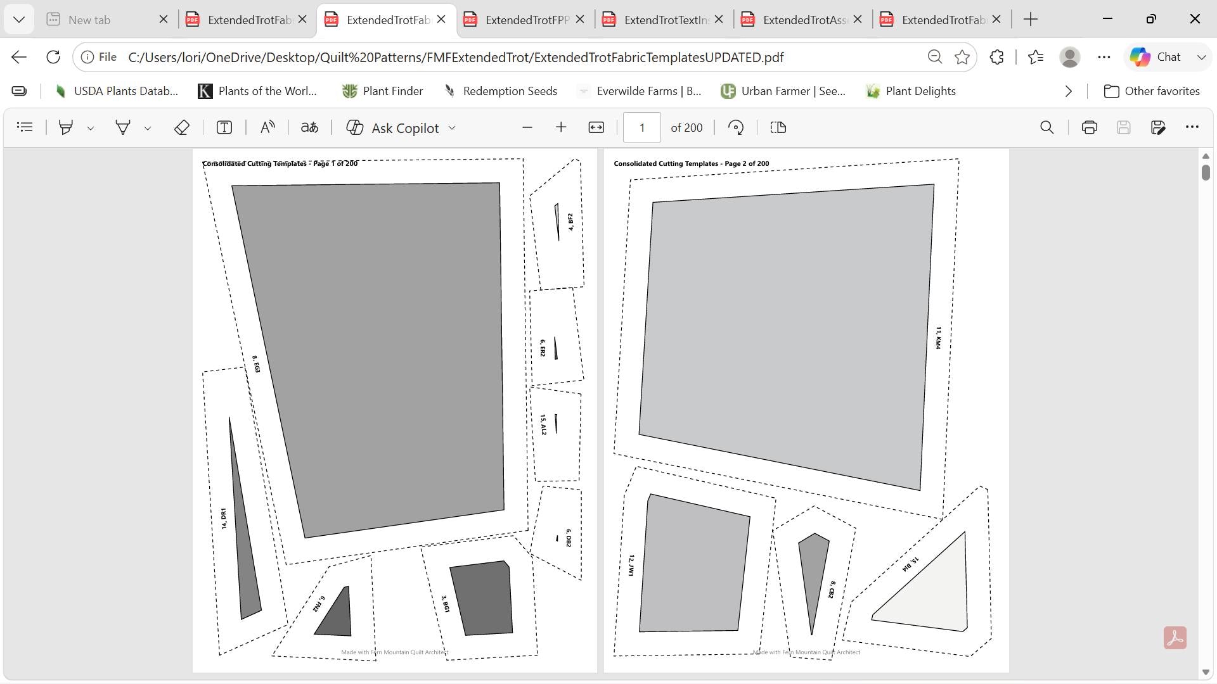Select the Add text tool
1217x684 pixels.
point(224,127)
